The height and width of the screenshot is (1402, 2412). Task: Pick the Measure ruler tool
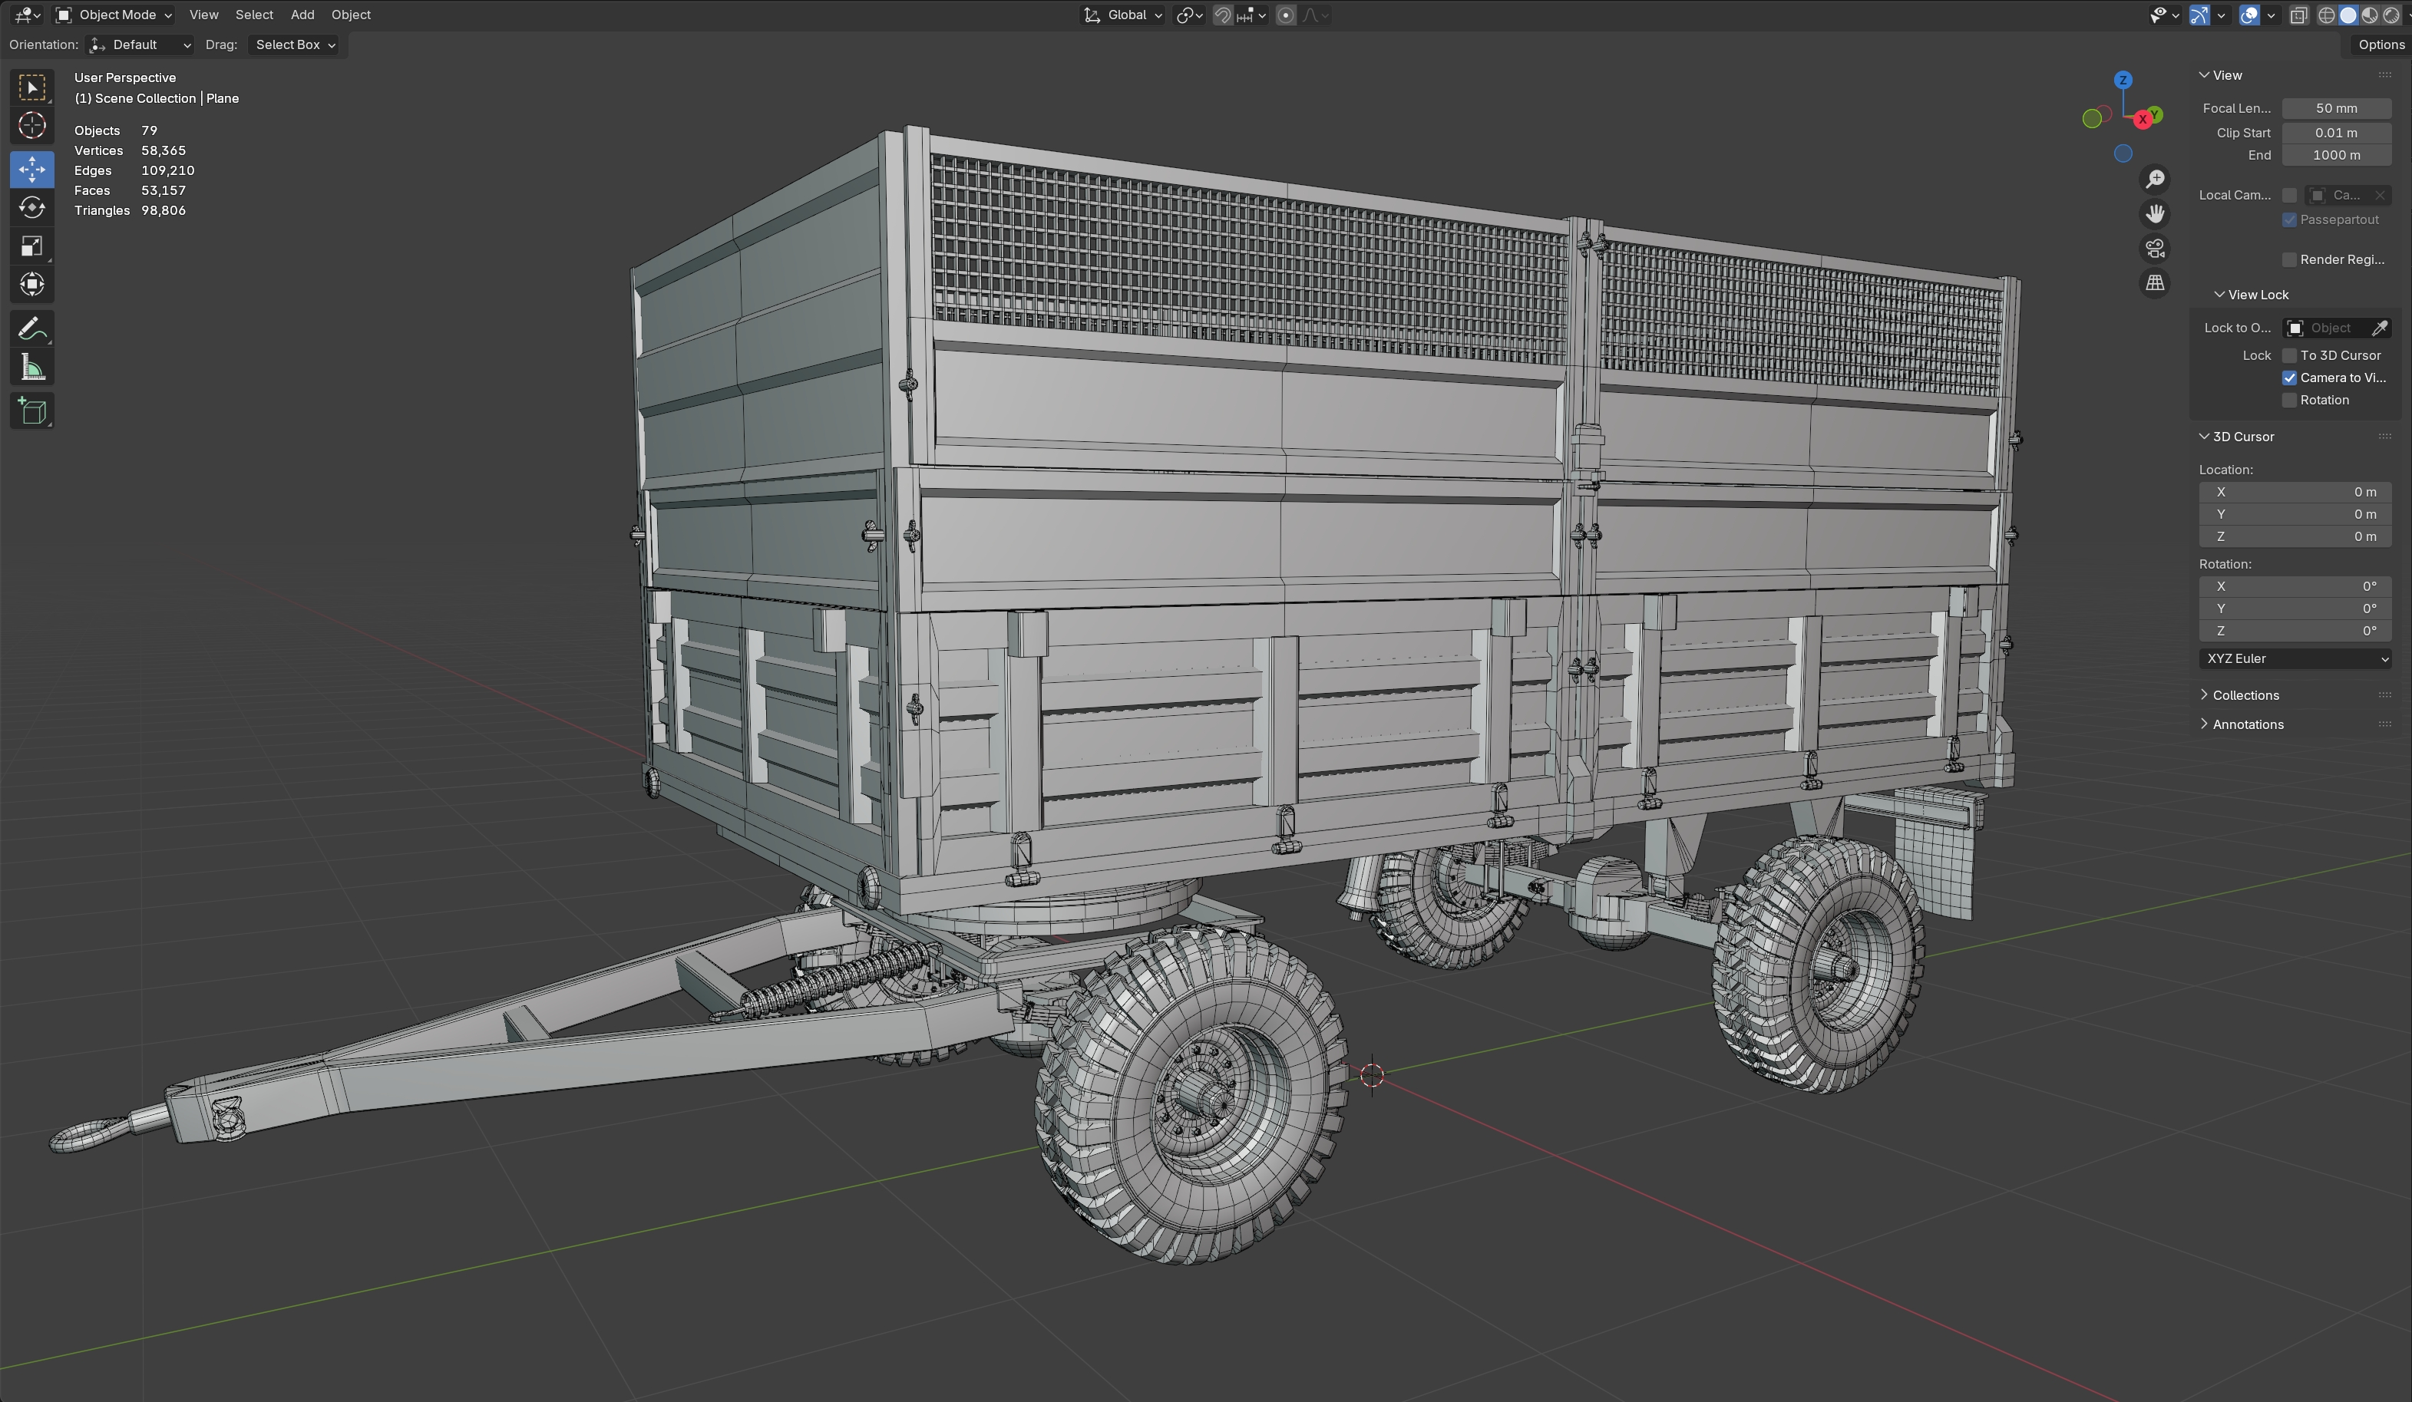(31, 368)
